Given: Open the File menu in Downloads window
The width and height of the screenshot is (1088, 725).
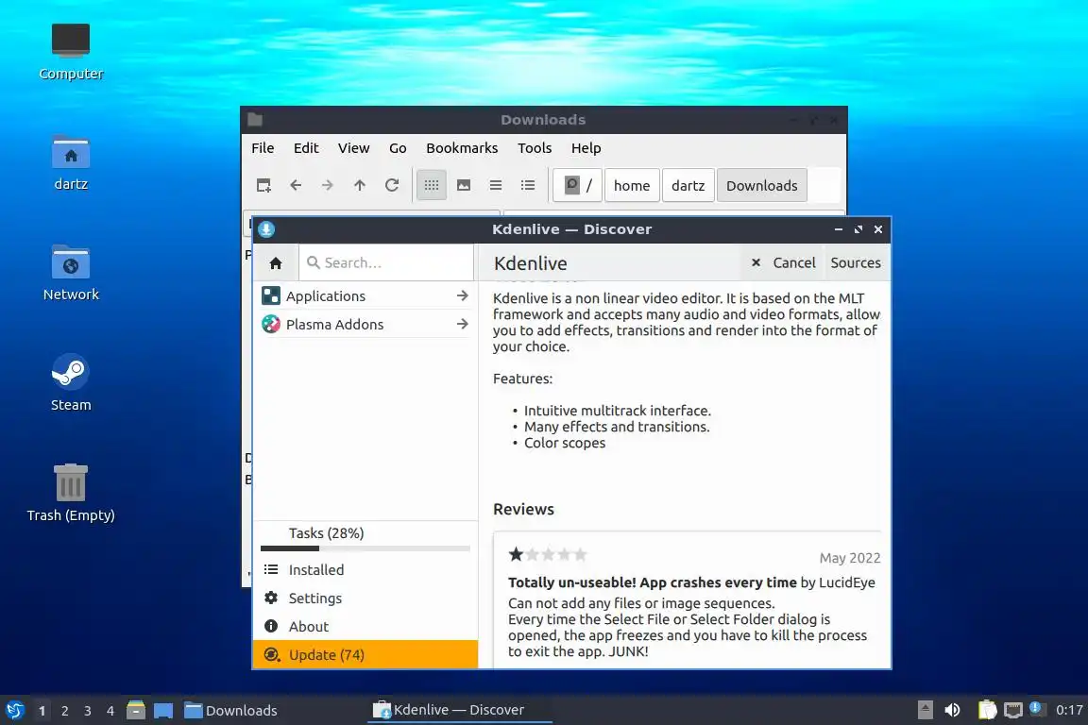Looking at the screenshot, I should [x=263, y=148].
